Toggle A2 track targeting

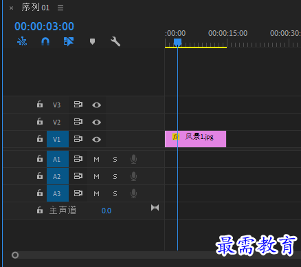coord(58,176)
